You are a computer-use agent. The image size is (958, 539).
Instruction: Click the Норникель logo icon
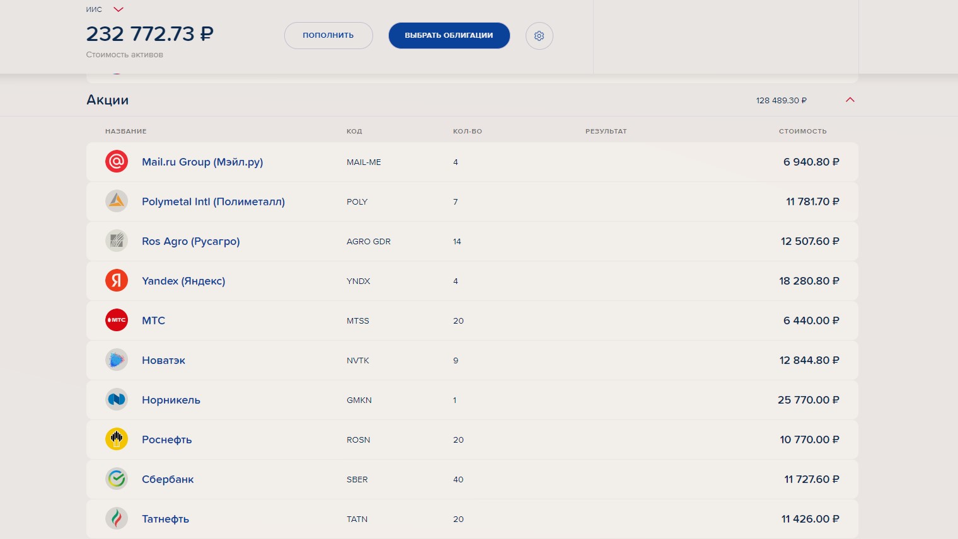pyautogui.click(x=117, y=400)
